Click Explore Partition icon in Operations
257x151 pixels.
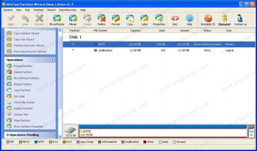click(x=9, y=108)
